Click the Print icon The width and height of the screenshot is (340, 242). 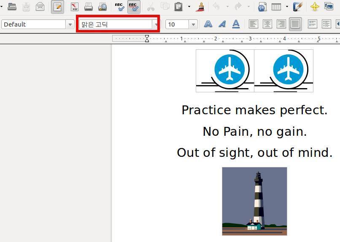89,7
